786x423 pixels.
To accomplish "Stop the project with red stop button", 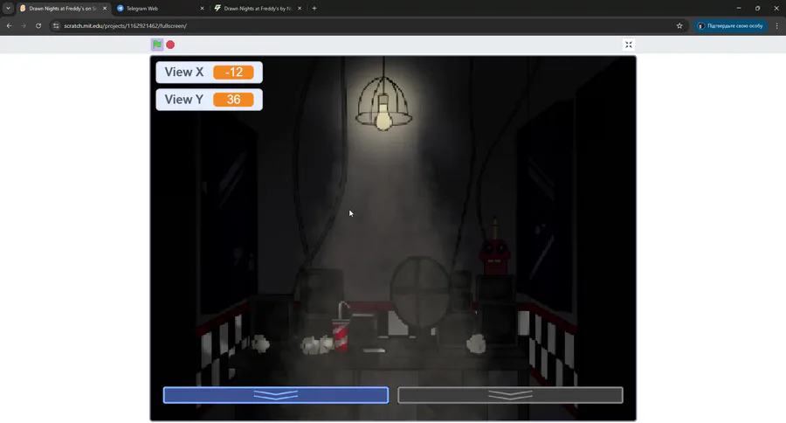I will 170,45.
